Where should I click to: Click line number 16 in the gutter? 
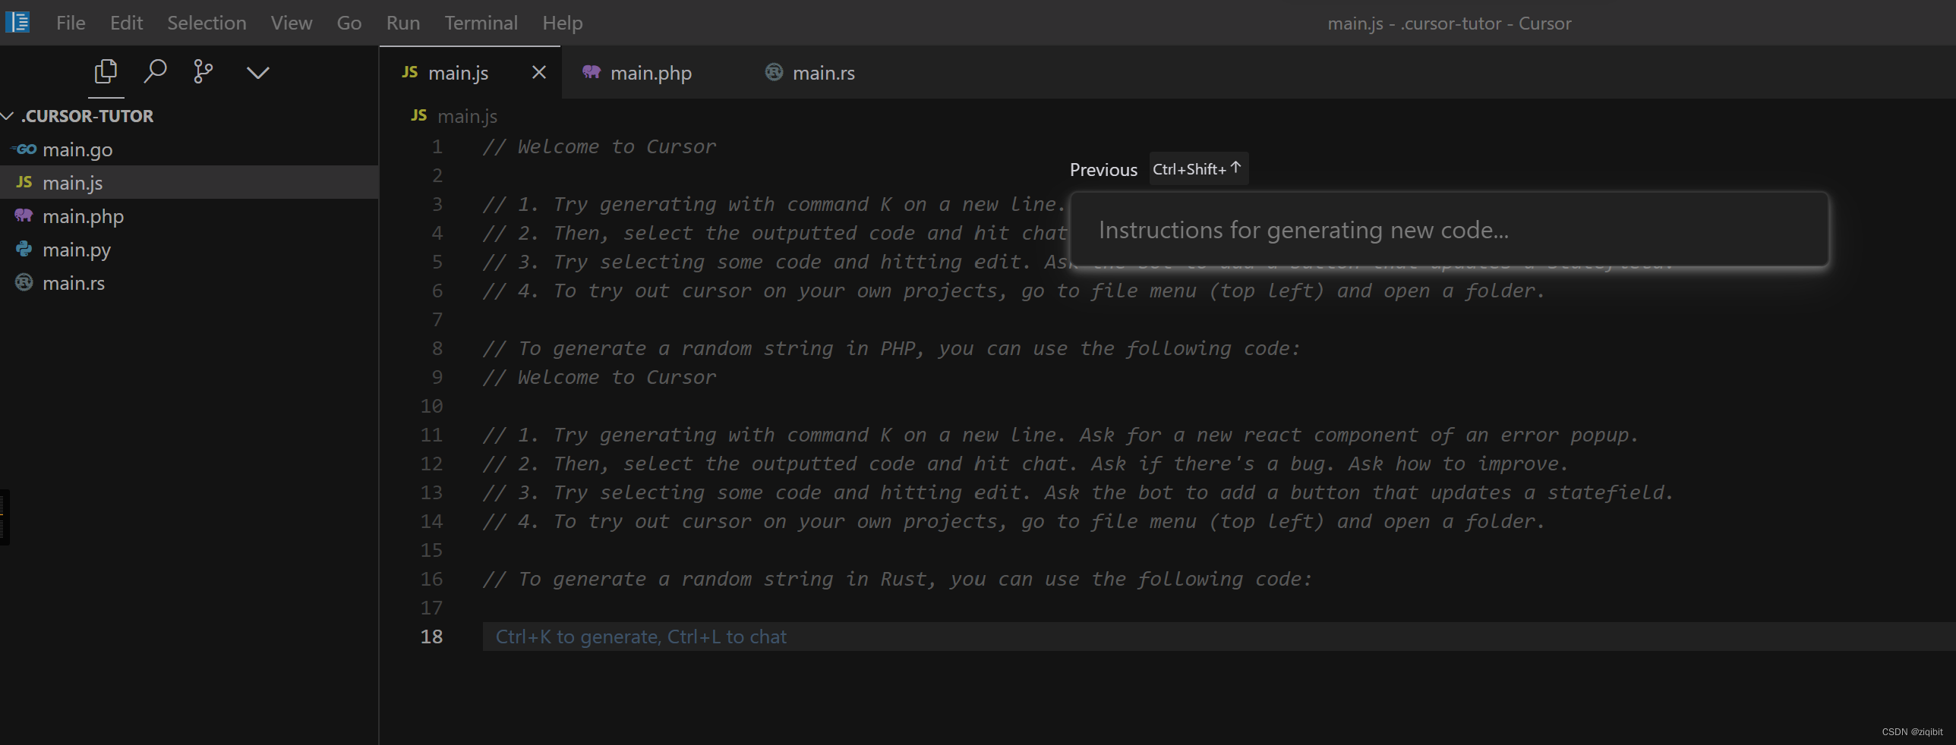431,579
